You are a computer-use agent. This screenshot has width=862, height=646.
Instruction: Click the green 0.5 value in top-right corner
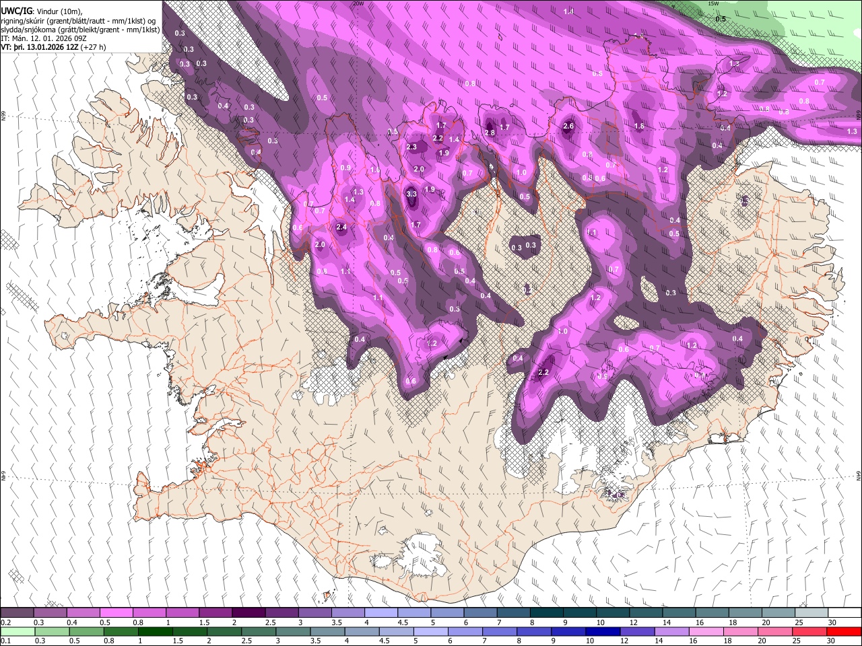(x=721, y=19)
